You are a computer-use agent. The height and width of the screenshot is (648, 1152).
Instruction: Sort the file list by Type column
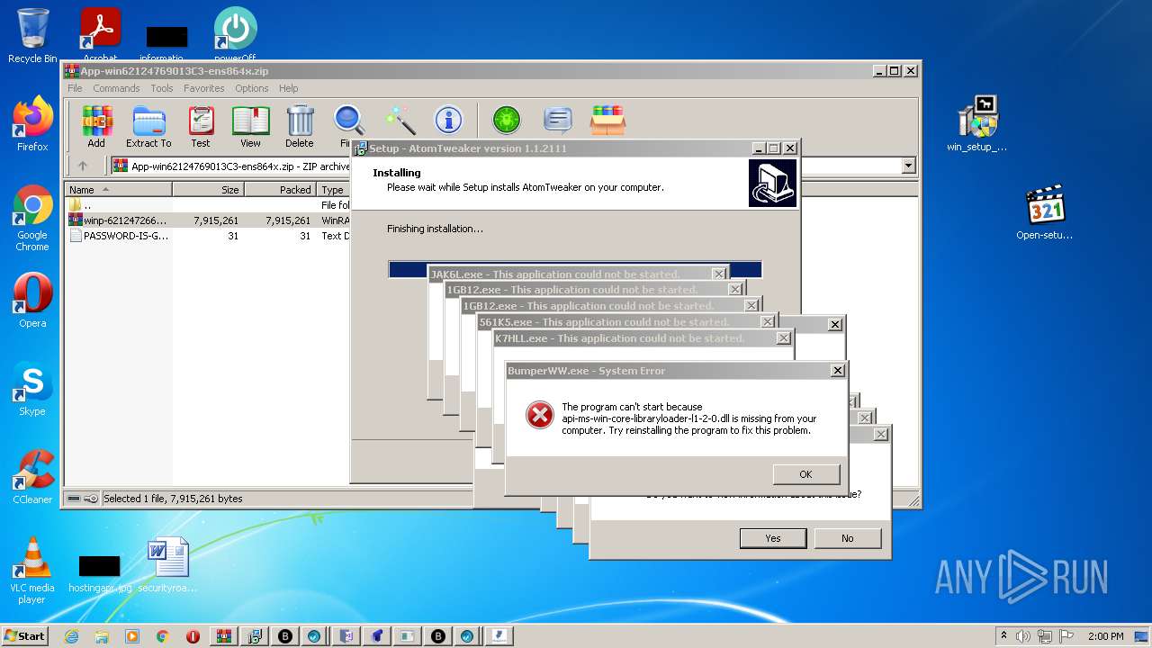pos(334,190)
